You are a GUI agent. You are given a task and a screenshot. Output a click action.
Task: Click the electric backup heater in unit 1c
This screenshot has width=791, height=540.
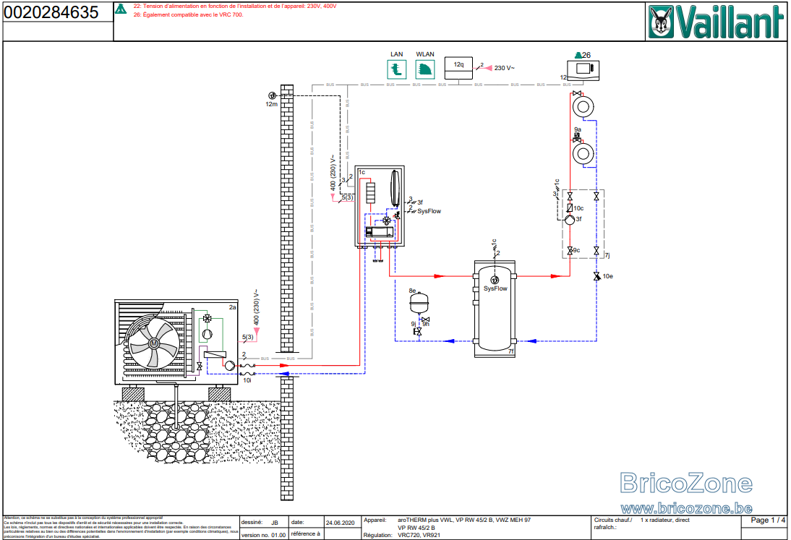click(x=371, y=192)
